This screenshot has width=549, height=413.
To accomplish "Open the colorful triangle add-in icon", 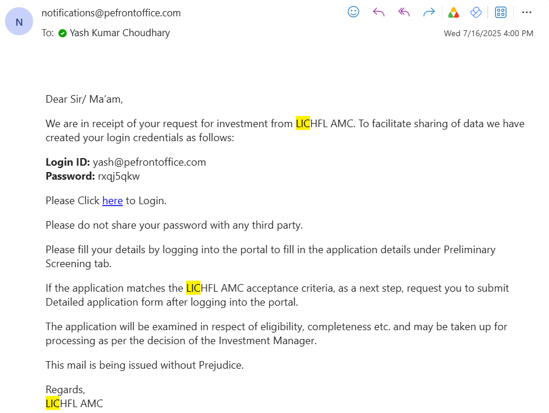I will tap(453, 12).
